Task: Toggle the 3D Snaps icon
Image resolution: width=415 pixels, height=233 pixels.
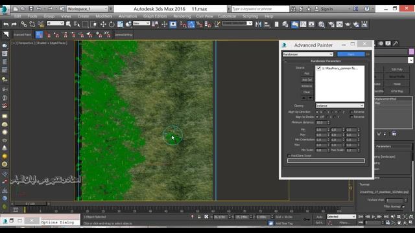Action: point(183,25)
